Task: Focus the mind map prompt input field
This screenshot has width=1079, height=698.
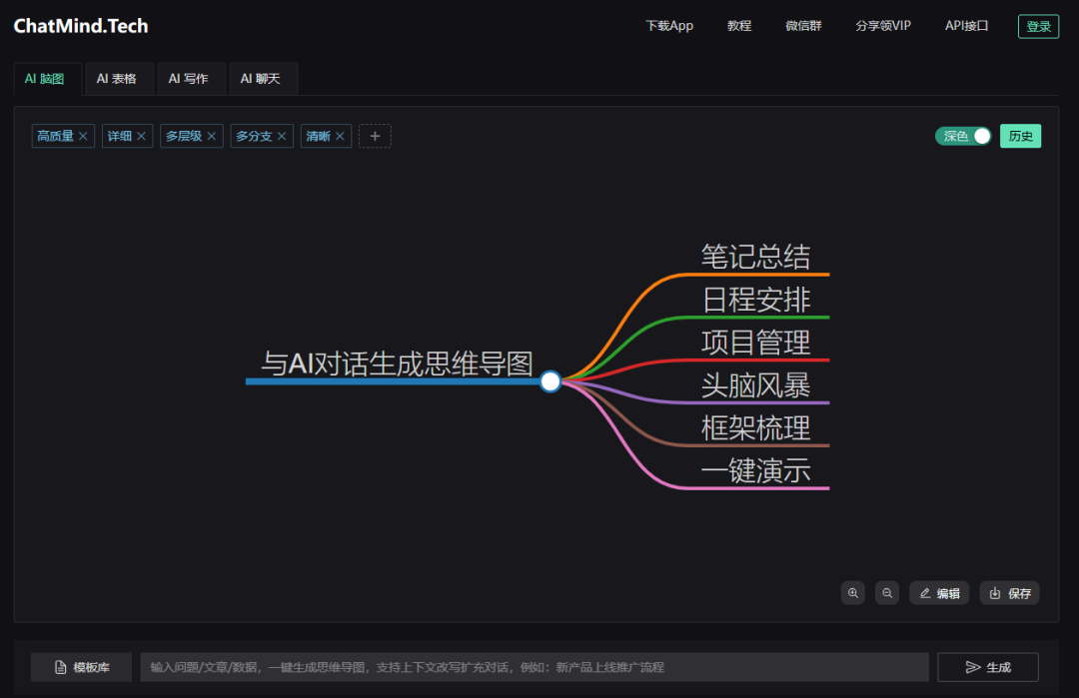Action: pos(535,667)
